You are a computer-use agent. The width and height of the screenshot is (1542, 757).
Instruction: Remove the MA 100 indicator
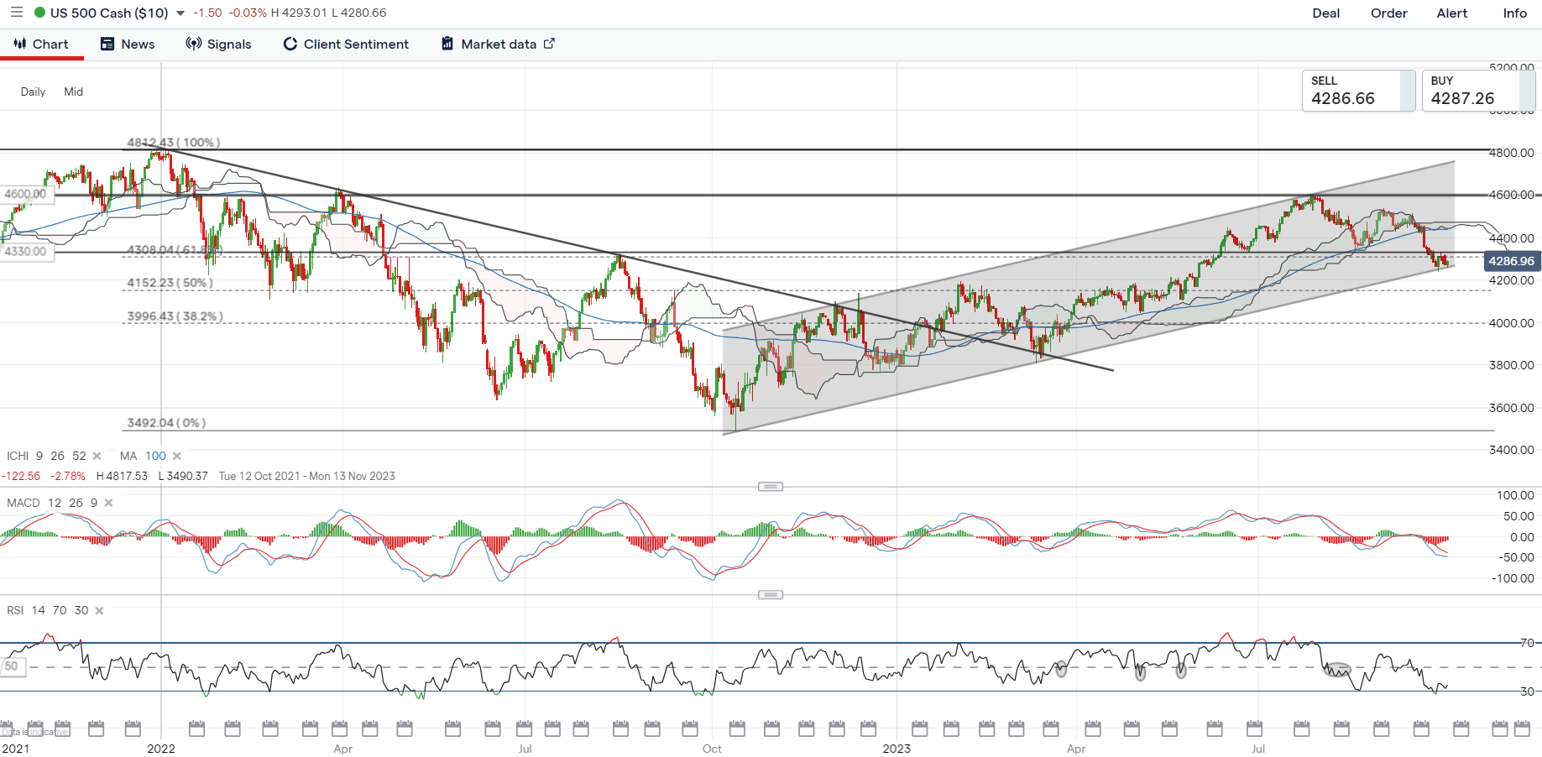click(177, 457)
